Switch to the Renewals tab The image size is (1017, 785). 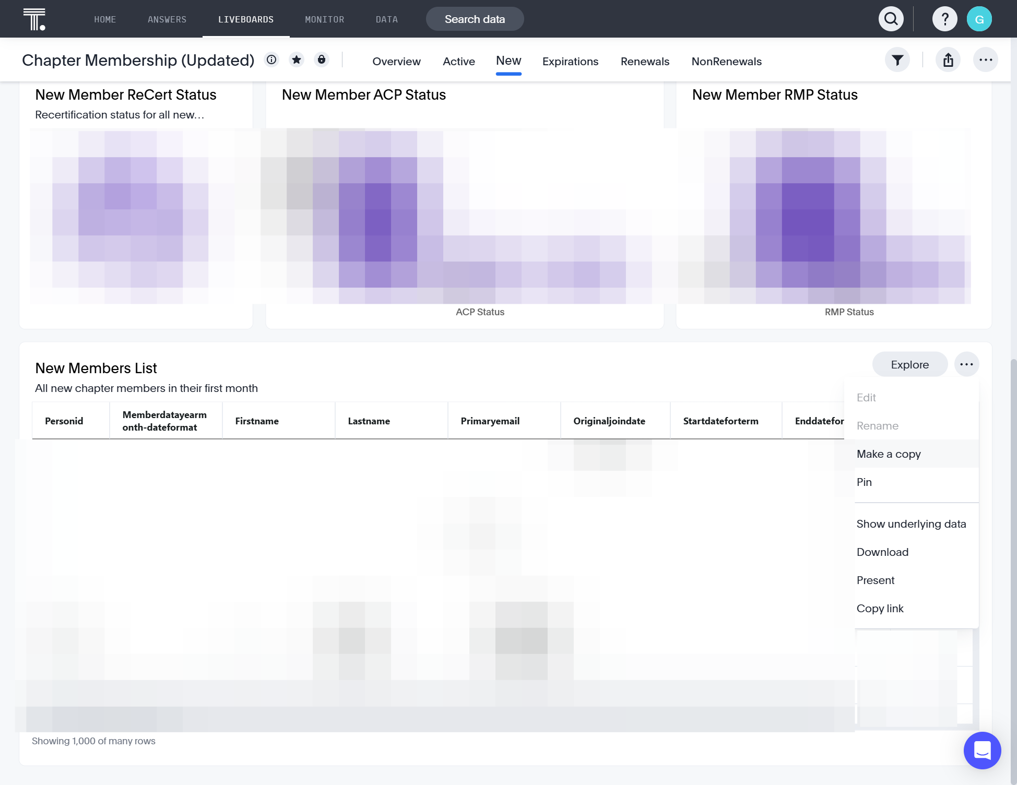(645, 62)
